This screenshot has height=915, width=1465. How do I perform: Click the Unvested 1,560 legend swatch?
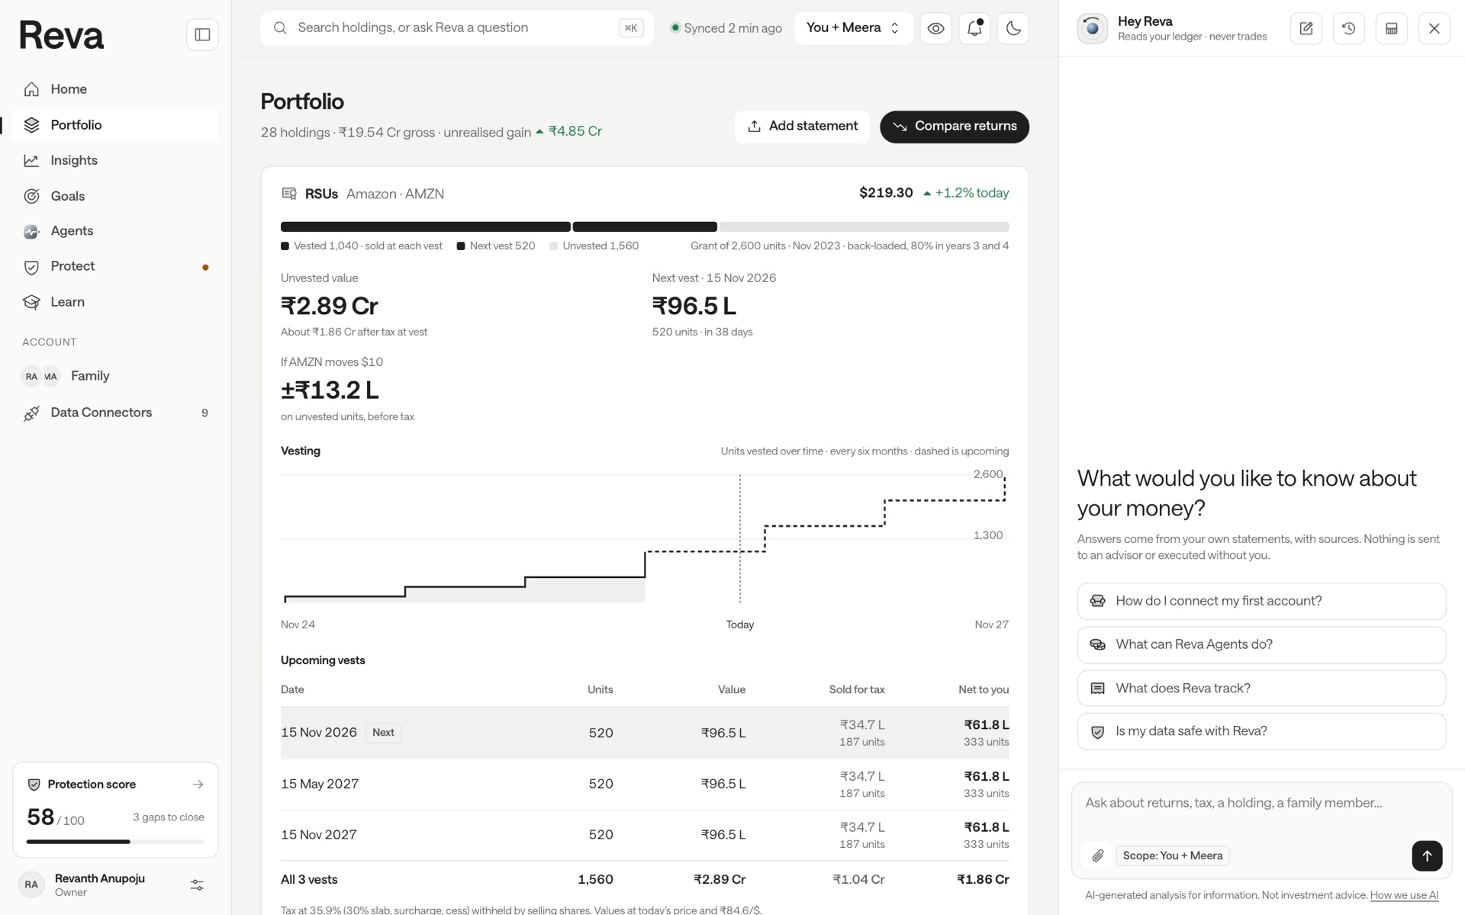pyautogui.click(x=554, y=246)
